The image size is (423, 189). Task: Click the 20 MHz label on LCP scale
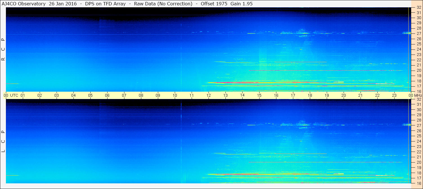(x=418, y=162)
